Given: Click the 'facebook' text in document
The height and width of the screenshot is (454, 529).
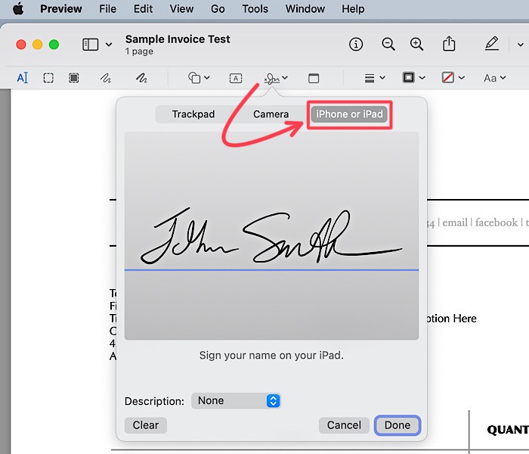Looking at the screenshot, I should (497, 222).
